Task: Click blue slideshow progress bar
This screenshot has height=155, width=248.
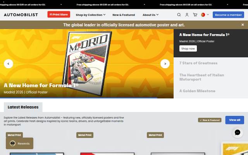Action: point(79,98)
